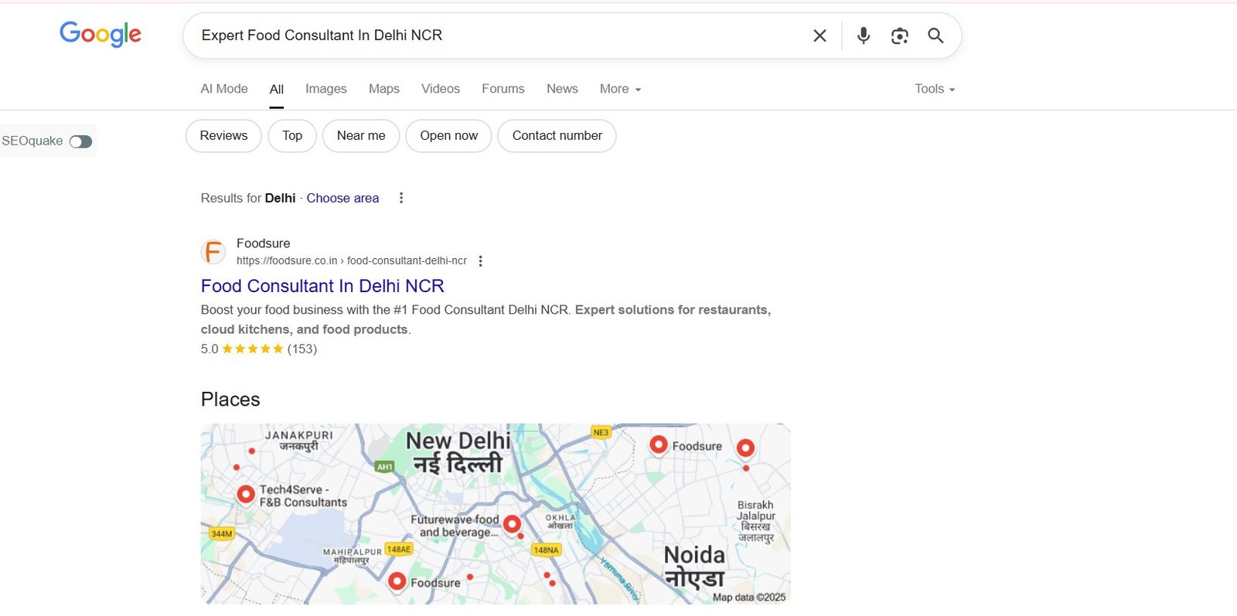
Task: Select the map pin above Bisrakh Jalalpur
Action: coord(745,448)
